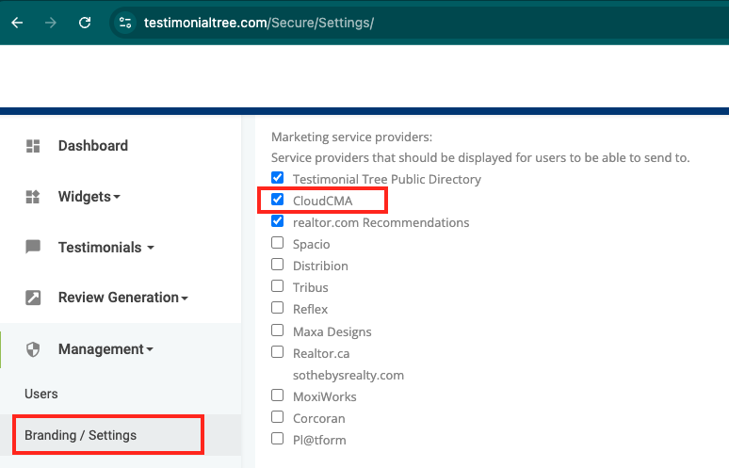This screenshot has height=468, width=729.
Task: Expand the Review Generation menu
Action: pos(123,298)
